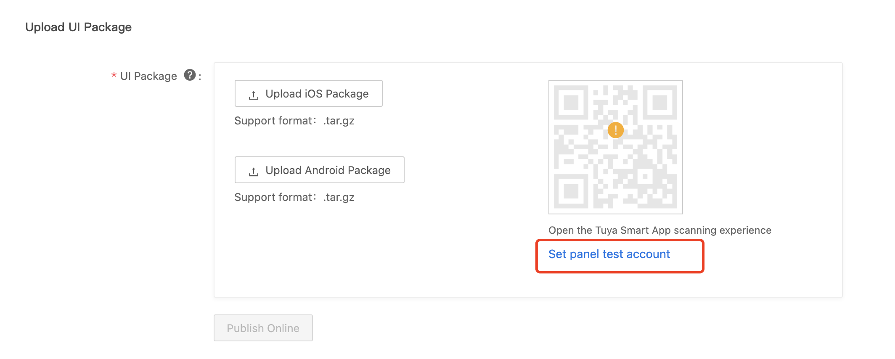895x359 pixels.
Task: Click the Upload UI Package heading
Action: [x=79, y=27]
